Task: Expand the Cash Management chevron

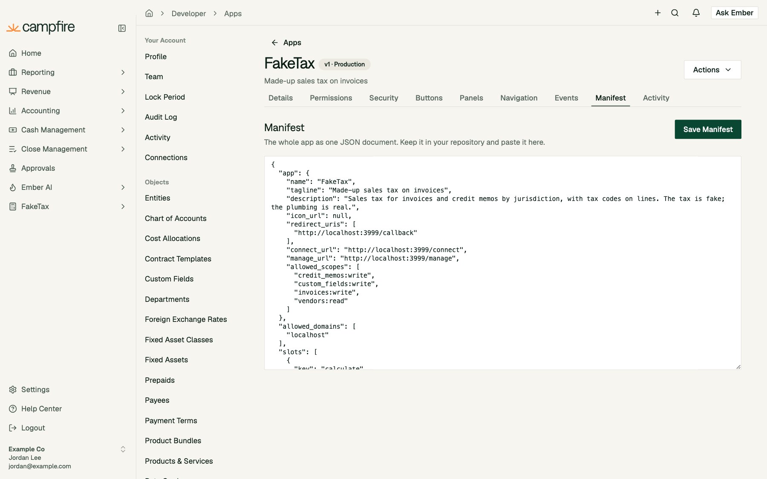Action: pyautogui.click(x=123, y=130)
